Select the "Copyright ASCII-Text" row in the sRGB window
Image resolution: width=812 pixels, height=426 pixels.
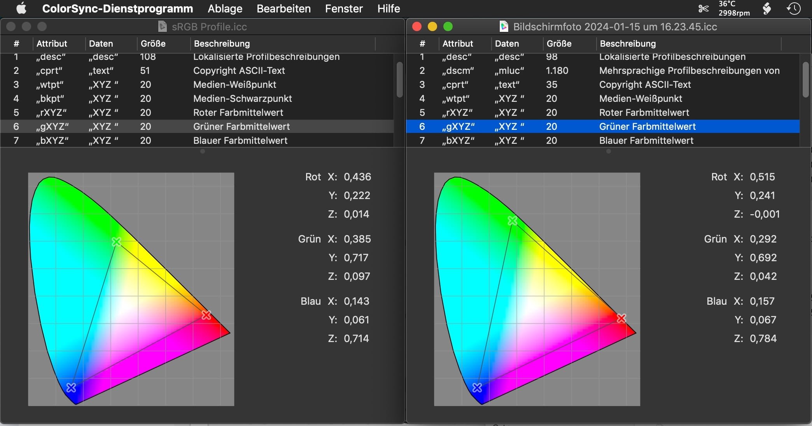197,71
